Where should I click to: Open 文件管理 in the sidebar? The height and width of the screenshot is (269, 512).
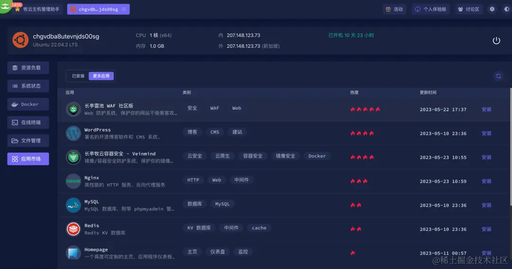point(28,141)
